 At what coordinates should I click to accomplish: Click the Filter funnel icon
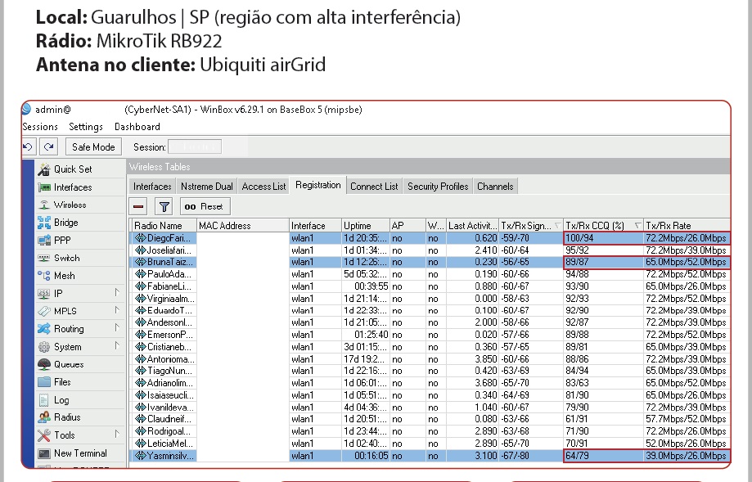click(164, 207)
